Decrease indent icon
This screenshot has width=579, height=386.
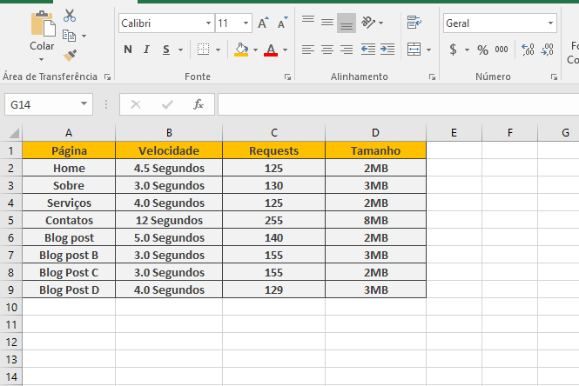[368, 50]
